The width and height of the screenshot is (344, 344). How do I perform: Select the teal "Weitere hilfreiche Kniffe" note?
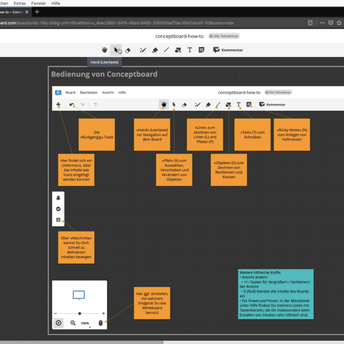point(276,294)
